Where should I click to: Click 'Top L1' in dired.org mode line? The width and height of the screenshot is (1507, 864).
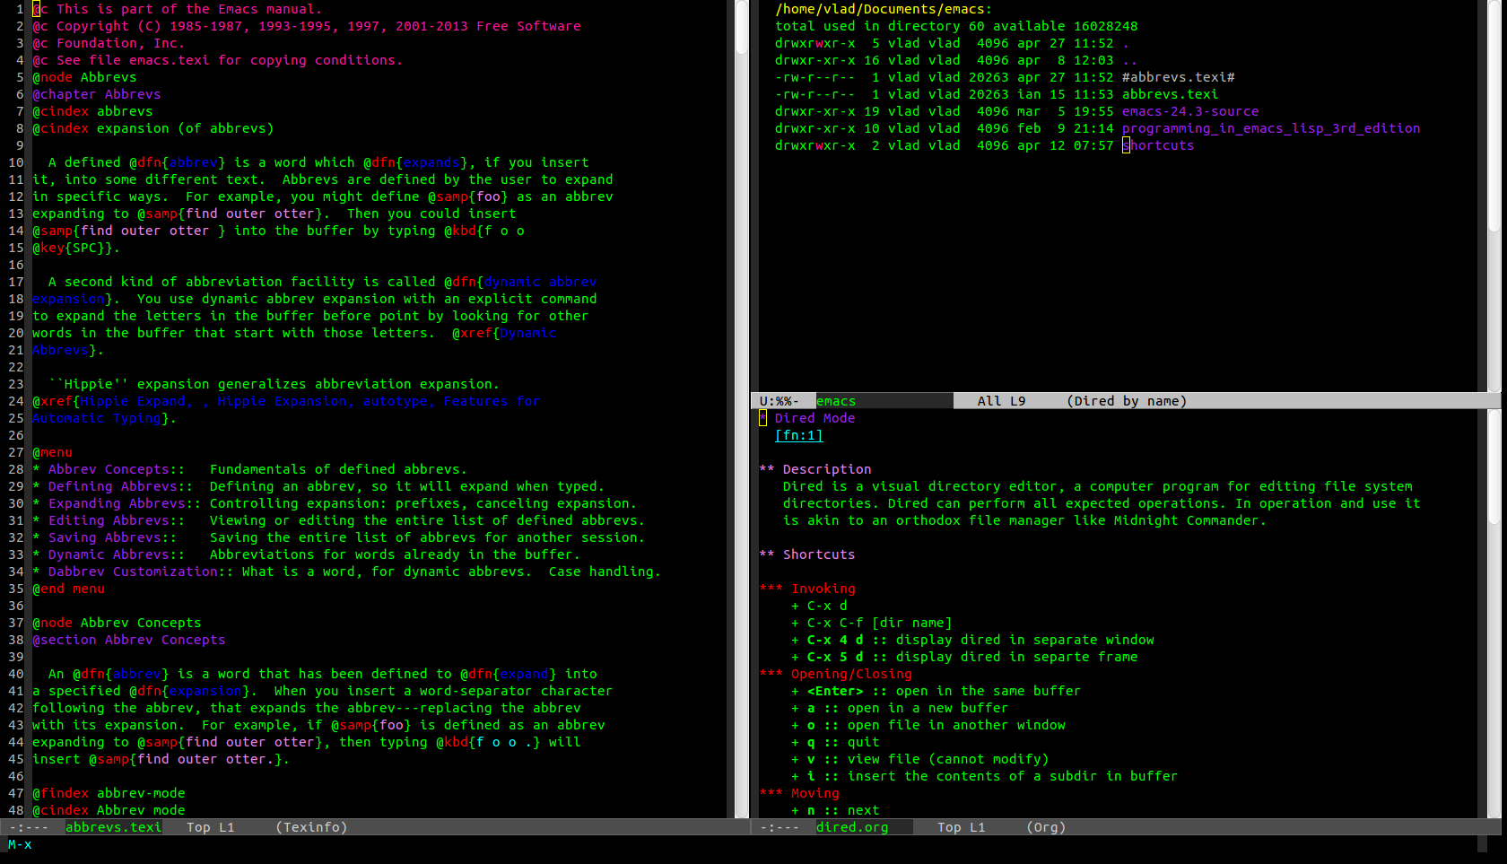[x=961, y=827]
